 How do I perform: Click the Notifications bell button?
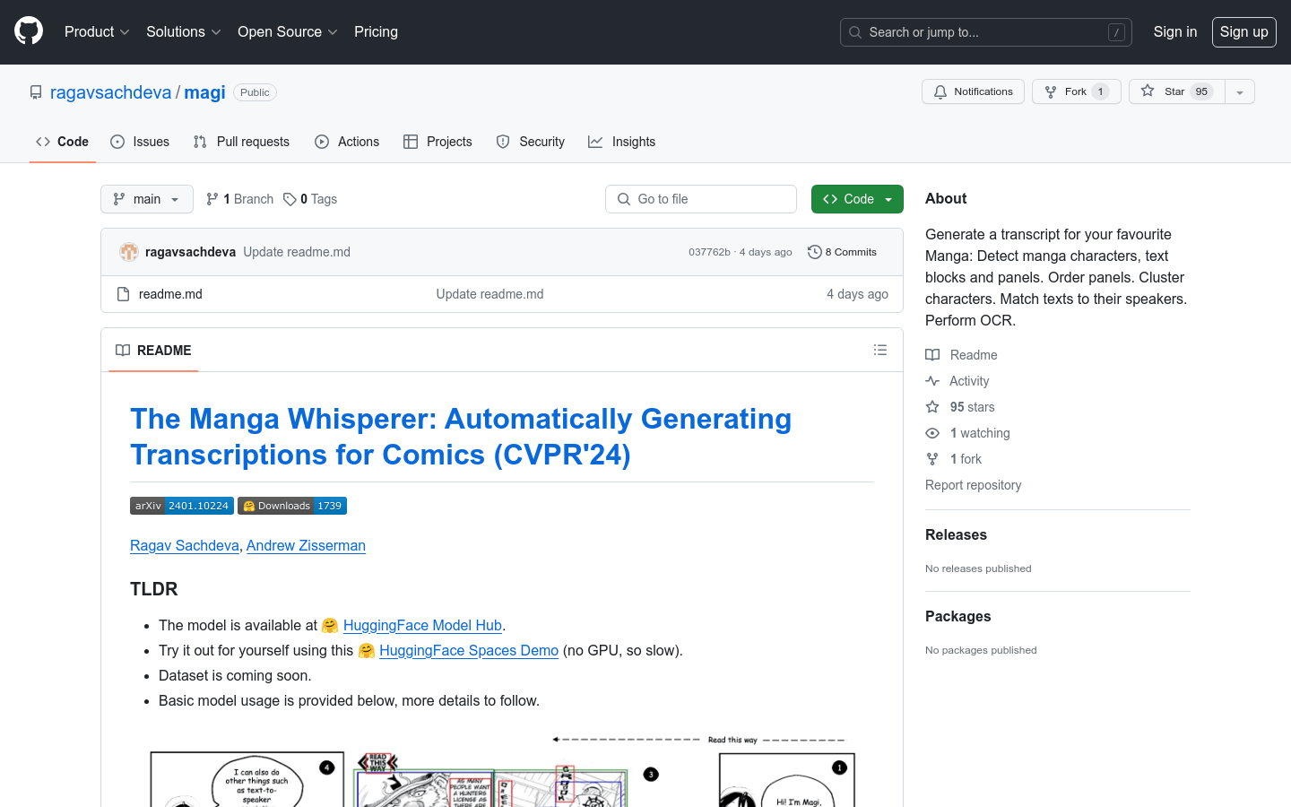[973, 91]
